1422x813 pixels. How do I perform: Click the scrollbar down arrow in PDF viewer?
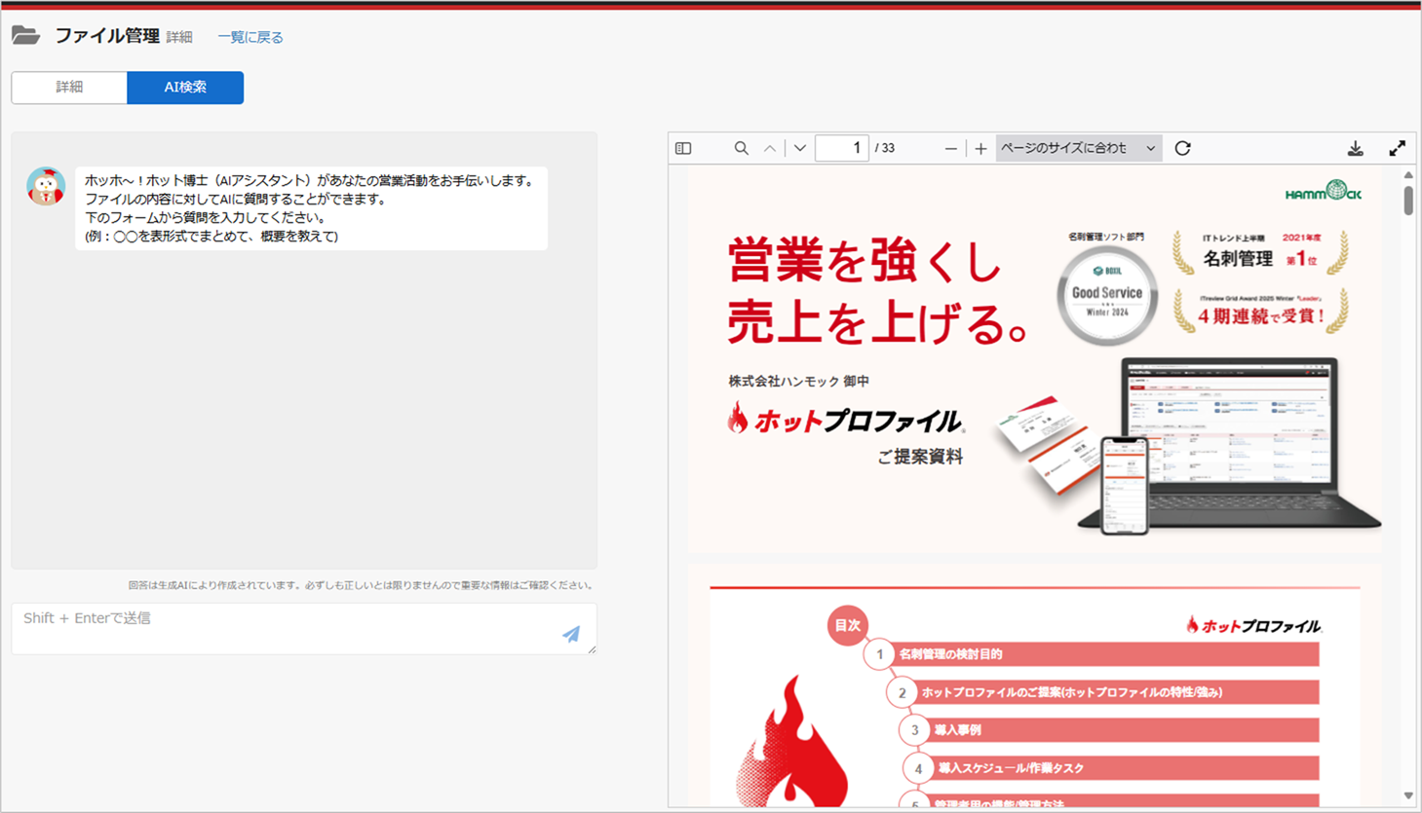pos(1408,796)
